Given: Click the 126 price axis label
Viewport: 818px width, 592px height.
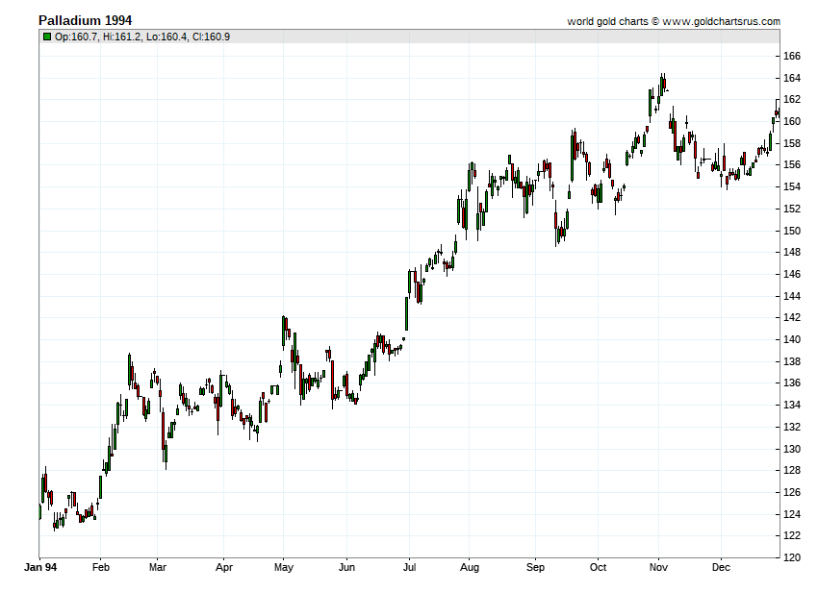Looking at the screenshot, I should pos(792,492).
